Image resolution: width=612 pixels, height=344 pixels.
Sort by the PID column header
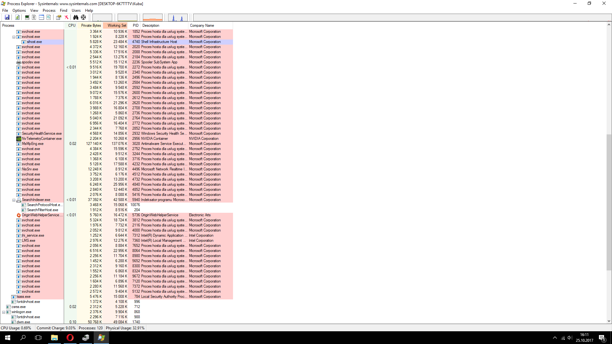pos(135,25)
